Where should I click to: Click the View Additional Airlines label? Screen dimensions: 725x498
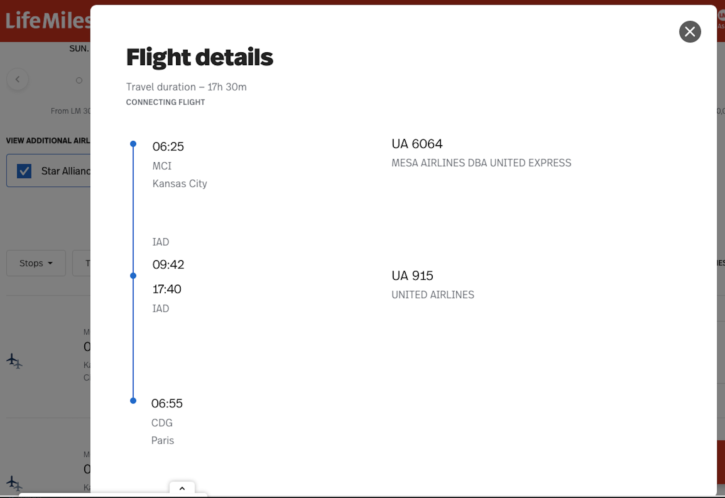(48, 140)
